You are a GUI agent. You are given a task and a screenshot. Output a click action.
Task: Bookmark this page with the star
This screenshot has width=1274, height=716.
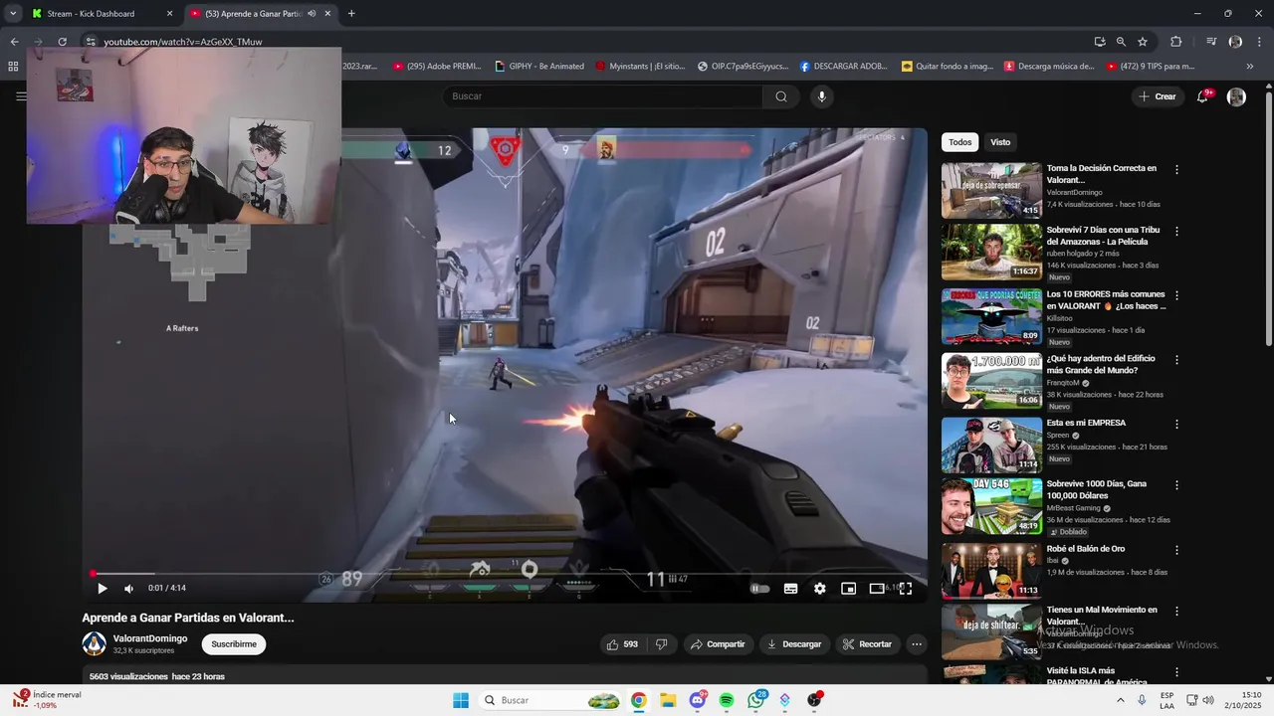(x=1143, y=42)
